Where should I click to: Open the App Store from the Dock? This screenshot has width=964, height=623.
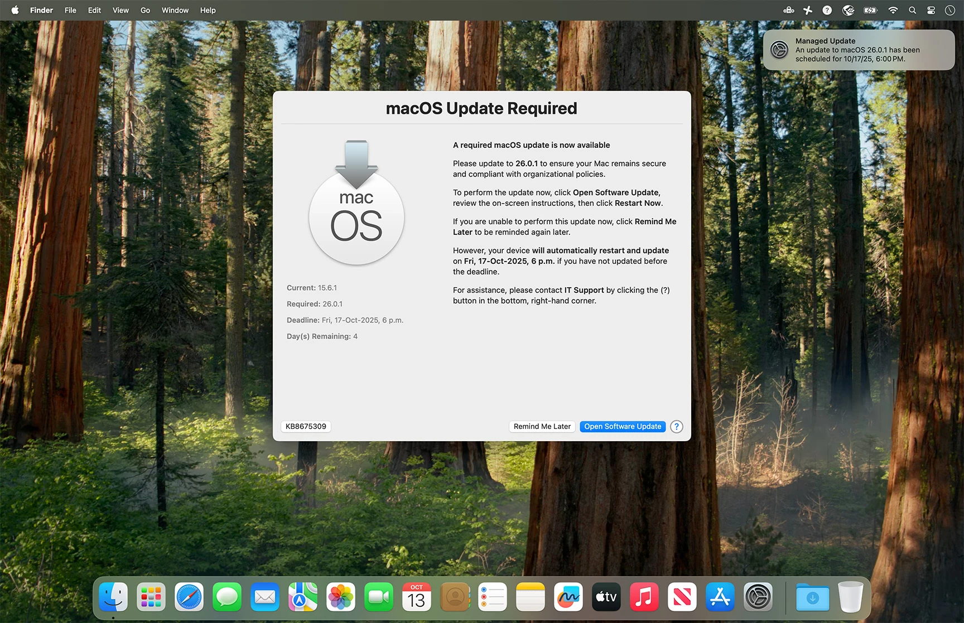click(720, 597)
